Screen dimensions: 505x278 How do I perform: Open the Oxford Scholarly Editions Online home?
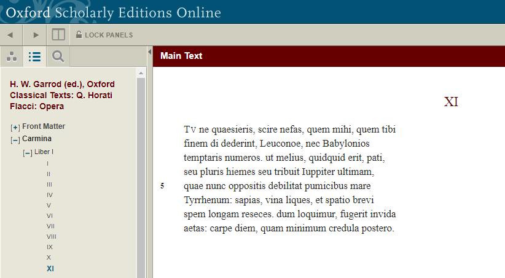(113, 12)
